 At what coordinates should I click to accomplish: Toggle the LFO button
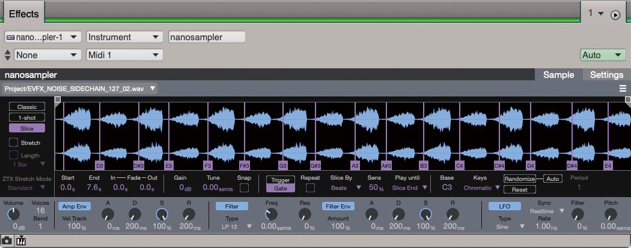505,206
